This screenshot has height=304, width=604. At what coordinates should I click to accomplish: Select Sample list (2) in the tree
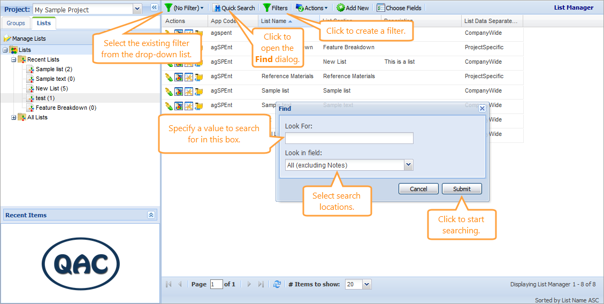click(54, 70)
